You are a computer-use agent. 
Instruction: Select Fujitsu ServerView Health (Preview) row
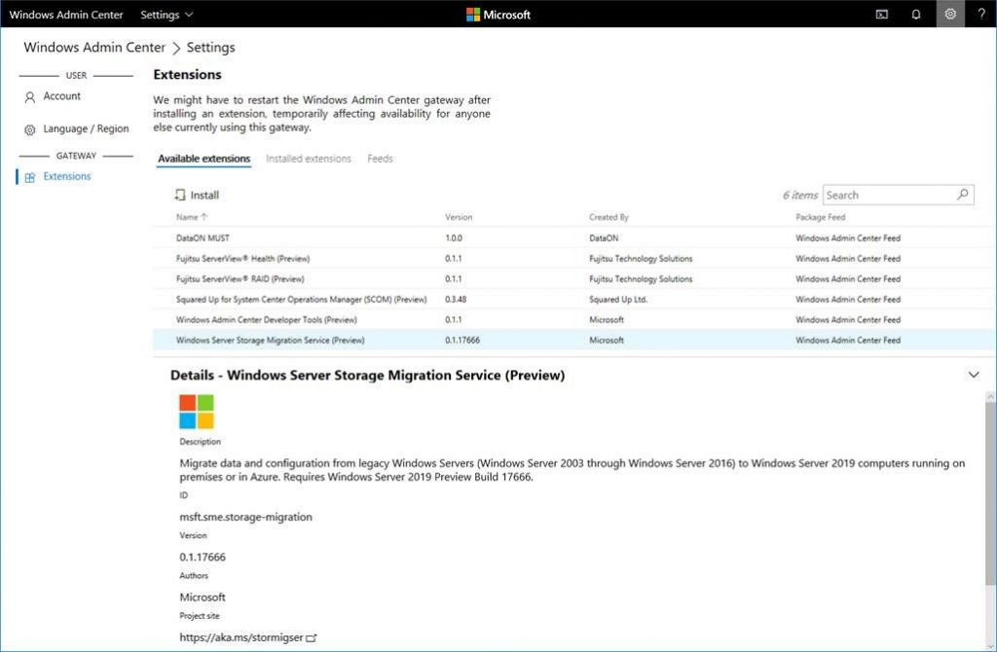point(574,258)
